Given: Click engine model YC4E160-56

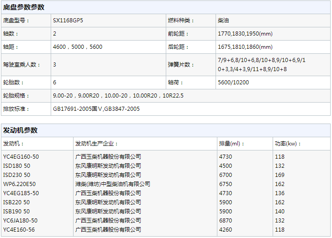Looking at the screenshot, I should coord(19,229).
